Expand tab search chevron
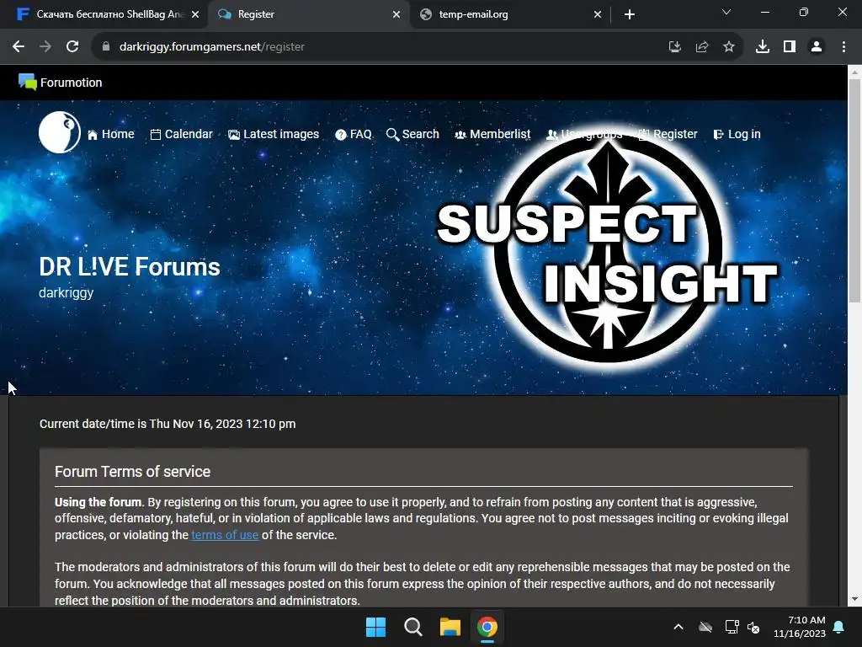862x647 pixels. (x=726, y=12)
